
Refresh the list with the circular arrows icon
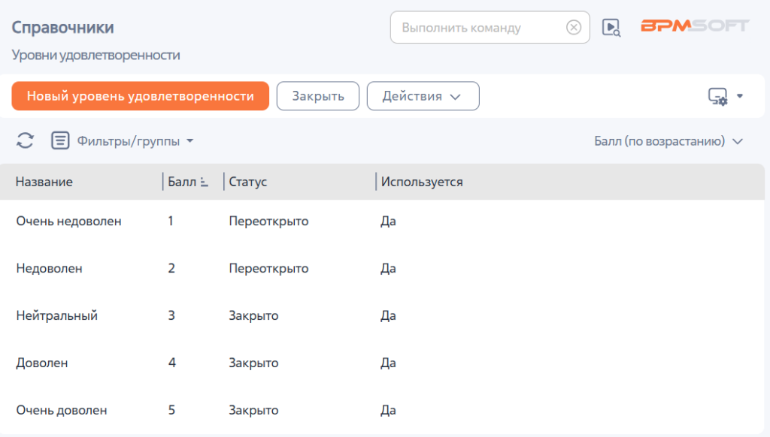[x=25, y=140]
